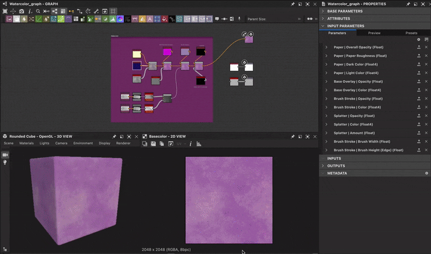This screenshot has height=254, width=431.
Task: Delete the Splatter Amount parameter
Action: (426, 133)
